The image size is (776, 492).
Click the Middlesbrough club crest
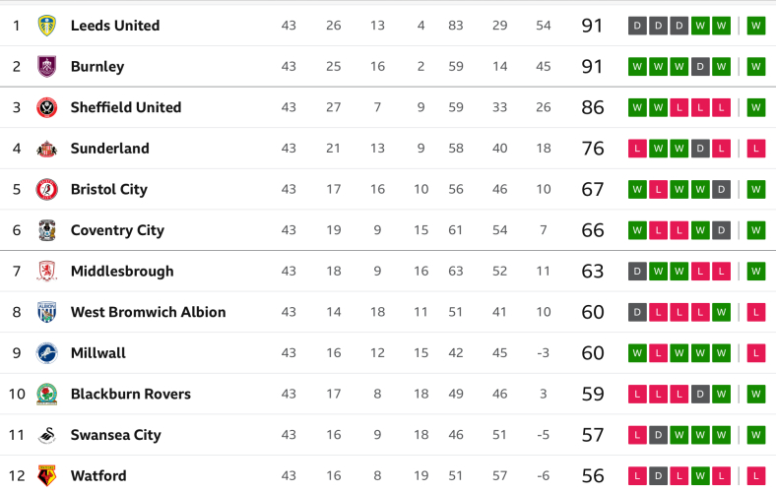(x=47, y=271)
